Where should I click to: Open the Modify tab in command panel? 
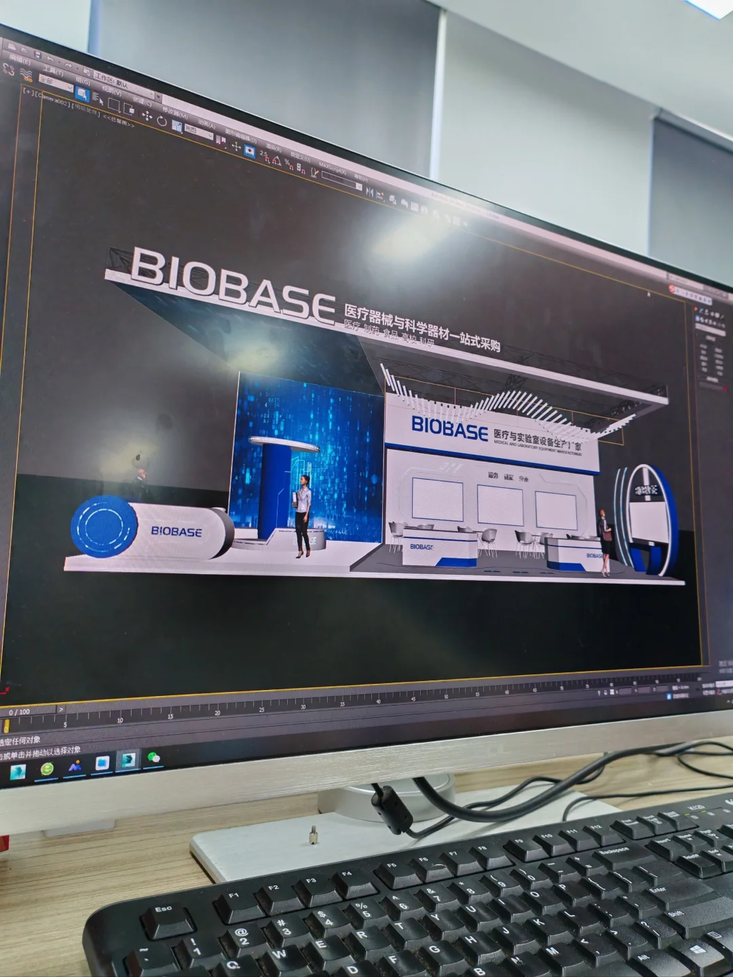701,311
